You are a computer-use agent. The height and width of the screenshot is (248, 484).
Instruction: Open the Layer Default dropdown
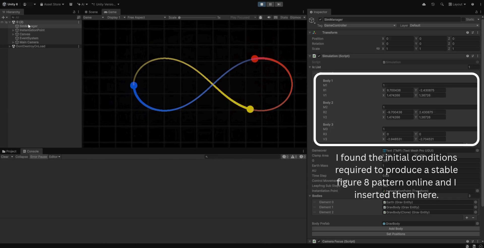tap(444, 25)
